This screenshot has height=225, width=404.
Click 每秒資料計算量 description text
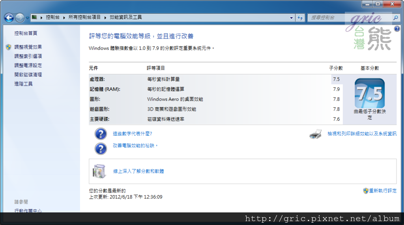click(163, 79)
